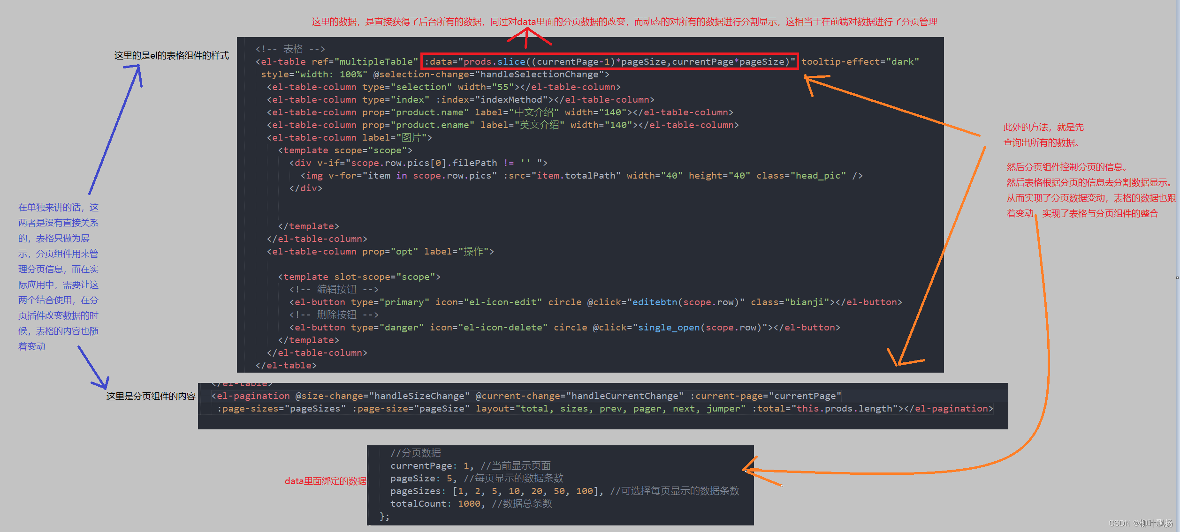Select :total="this.prods.length" attribute
The image size is (1180, 532).
(x=824, y=408)
